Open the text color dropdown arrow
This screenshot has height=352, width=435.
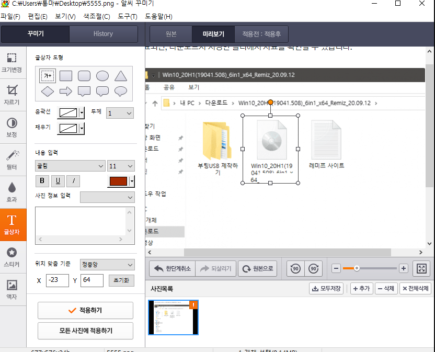(132, 181)
